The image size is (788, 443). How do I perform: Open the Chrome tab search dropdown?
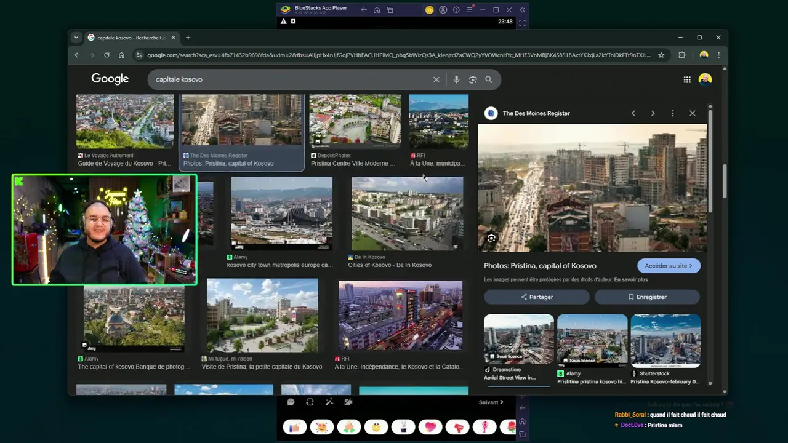point(76,38)
